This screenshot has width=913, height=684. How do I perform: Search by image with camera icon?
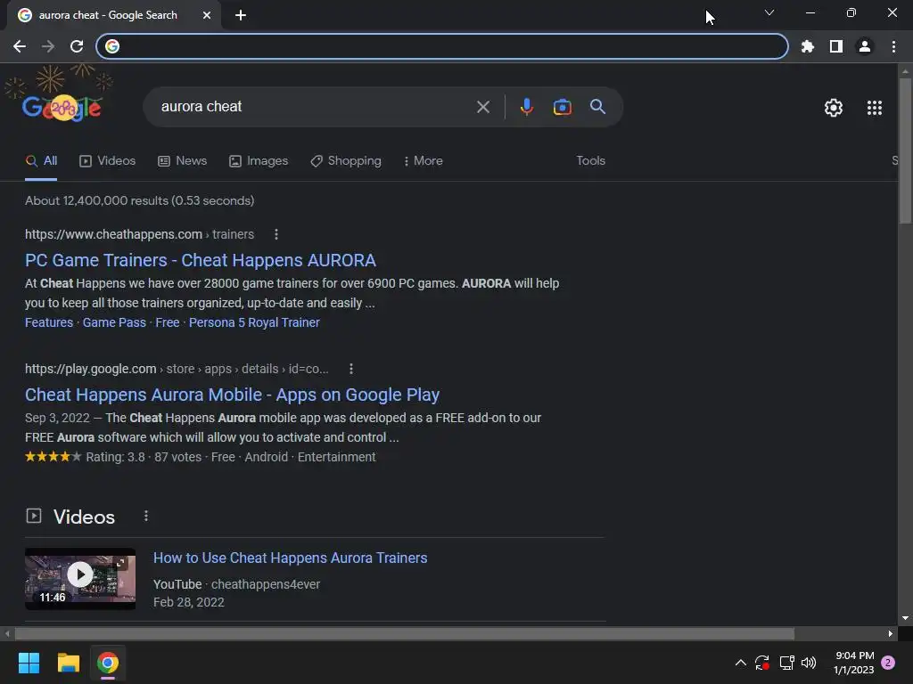click(562, 107)
